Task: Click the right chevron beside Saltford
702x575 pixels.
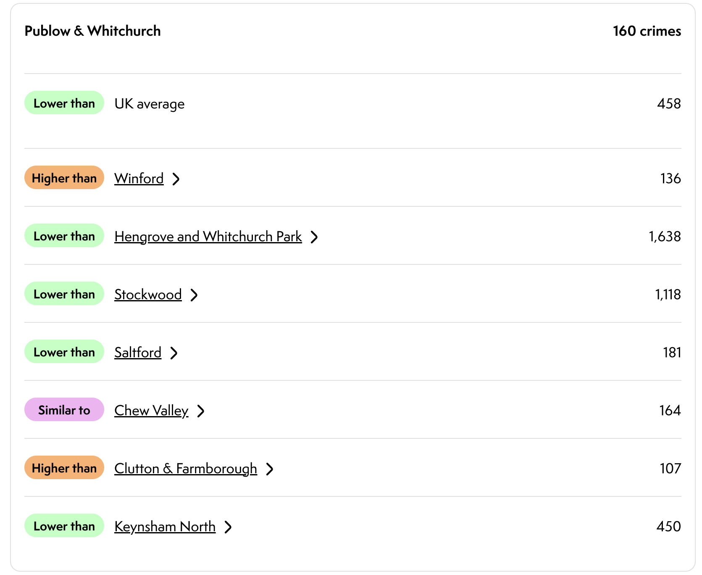Action: pyautogui.click(x=174, y=353)
